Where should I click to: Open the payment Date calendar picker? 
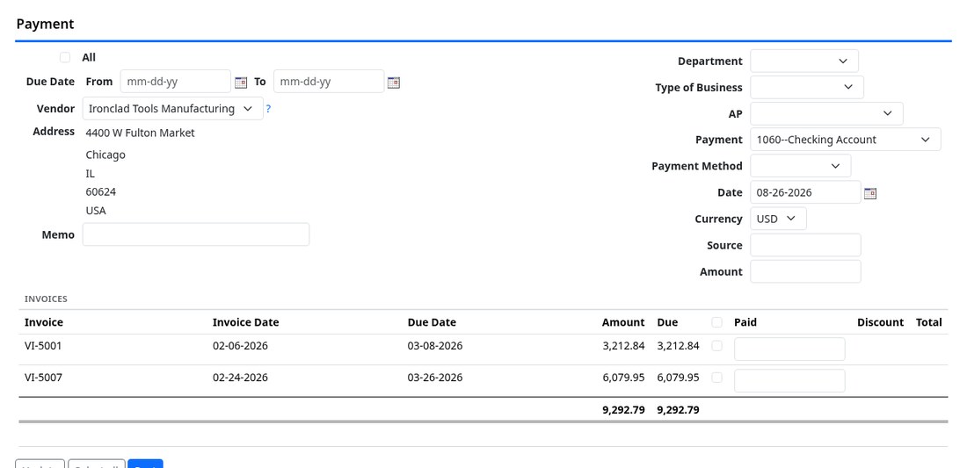point(870,193)
